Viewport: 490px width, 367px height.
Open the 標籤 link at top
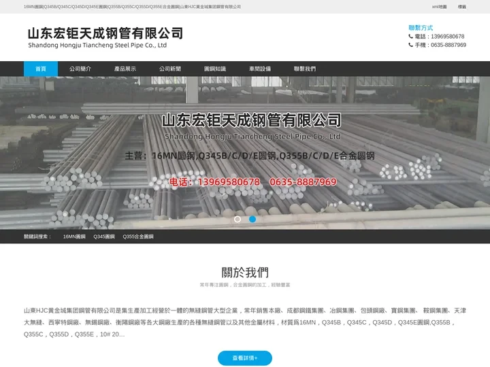[x=462, y=7]
